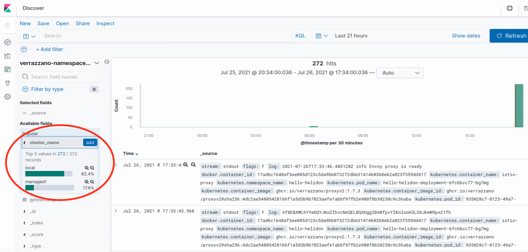Click the Kibana logo
Screen dimensions: 528x252
[8, 8]
